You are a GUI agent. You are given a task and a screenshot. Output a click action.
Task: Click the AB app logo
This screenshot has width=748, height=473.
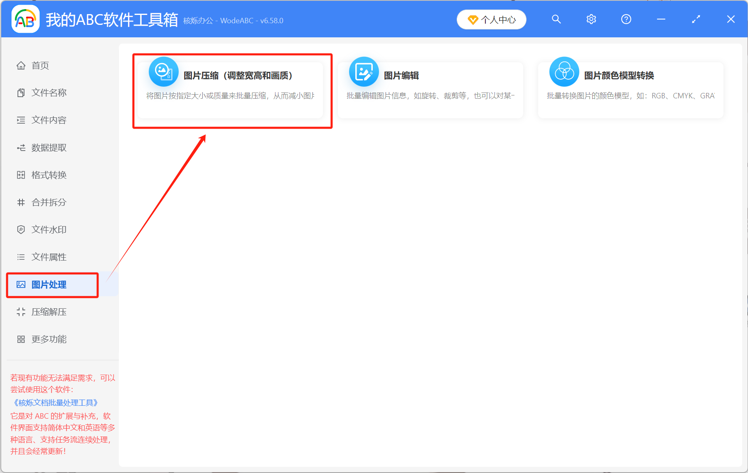point(25,19)
